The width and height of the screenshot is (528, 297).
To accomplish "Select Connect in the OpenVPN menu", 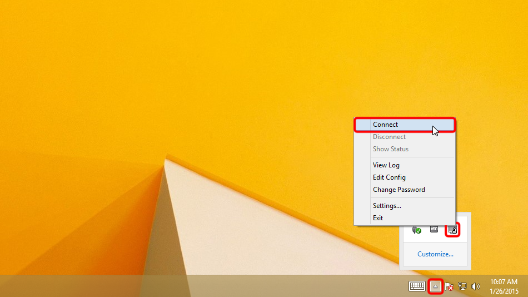I will coord(386,125).
